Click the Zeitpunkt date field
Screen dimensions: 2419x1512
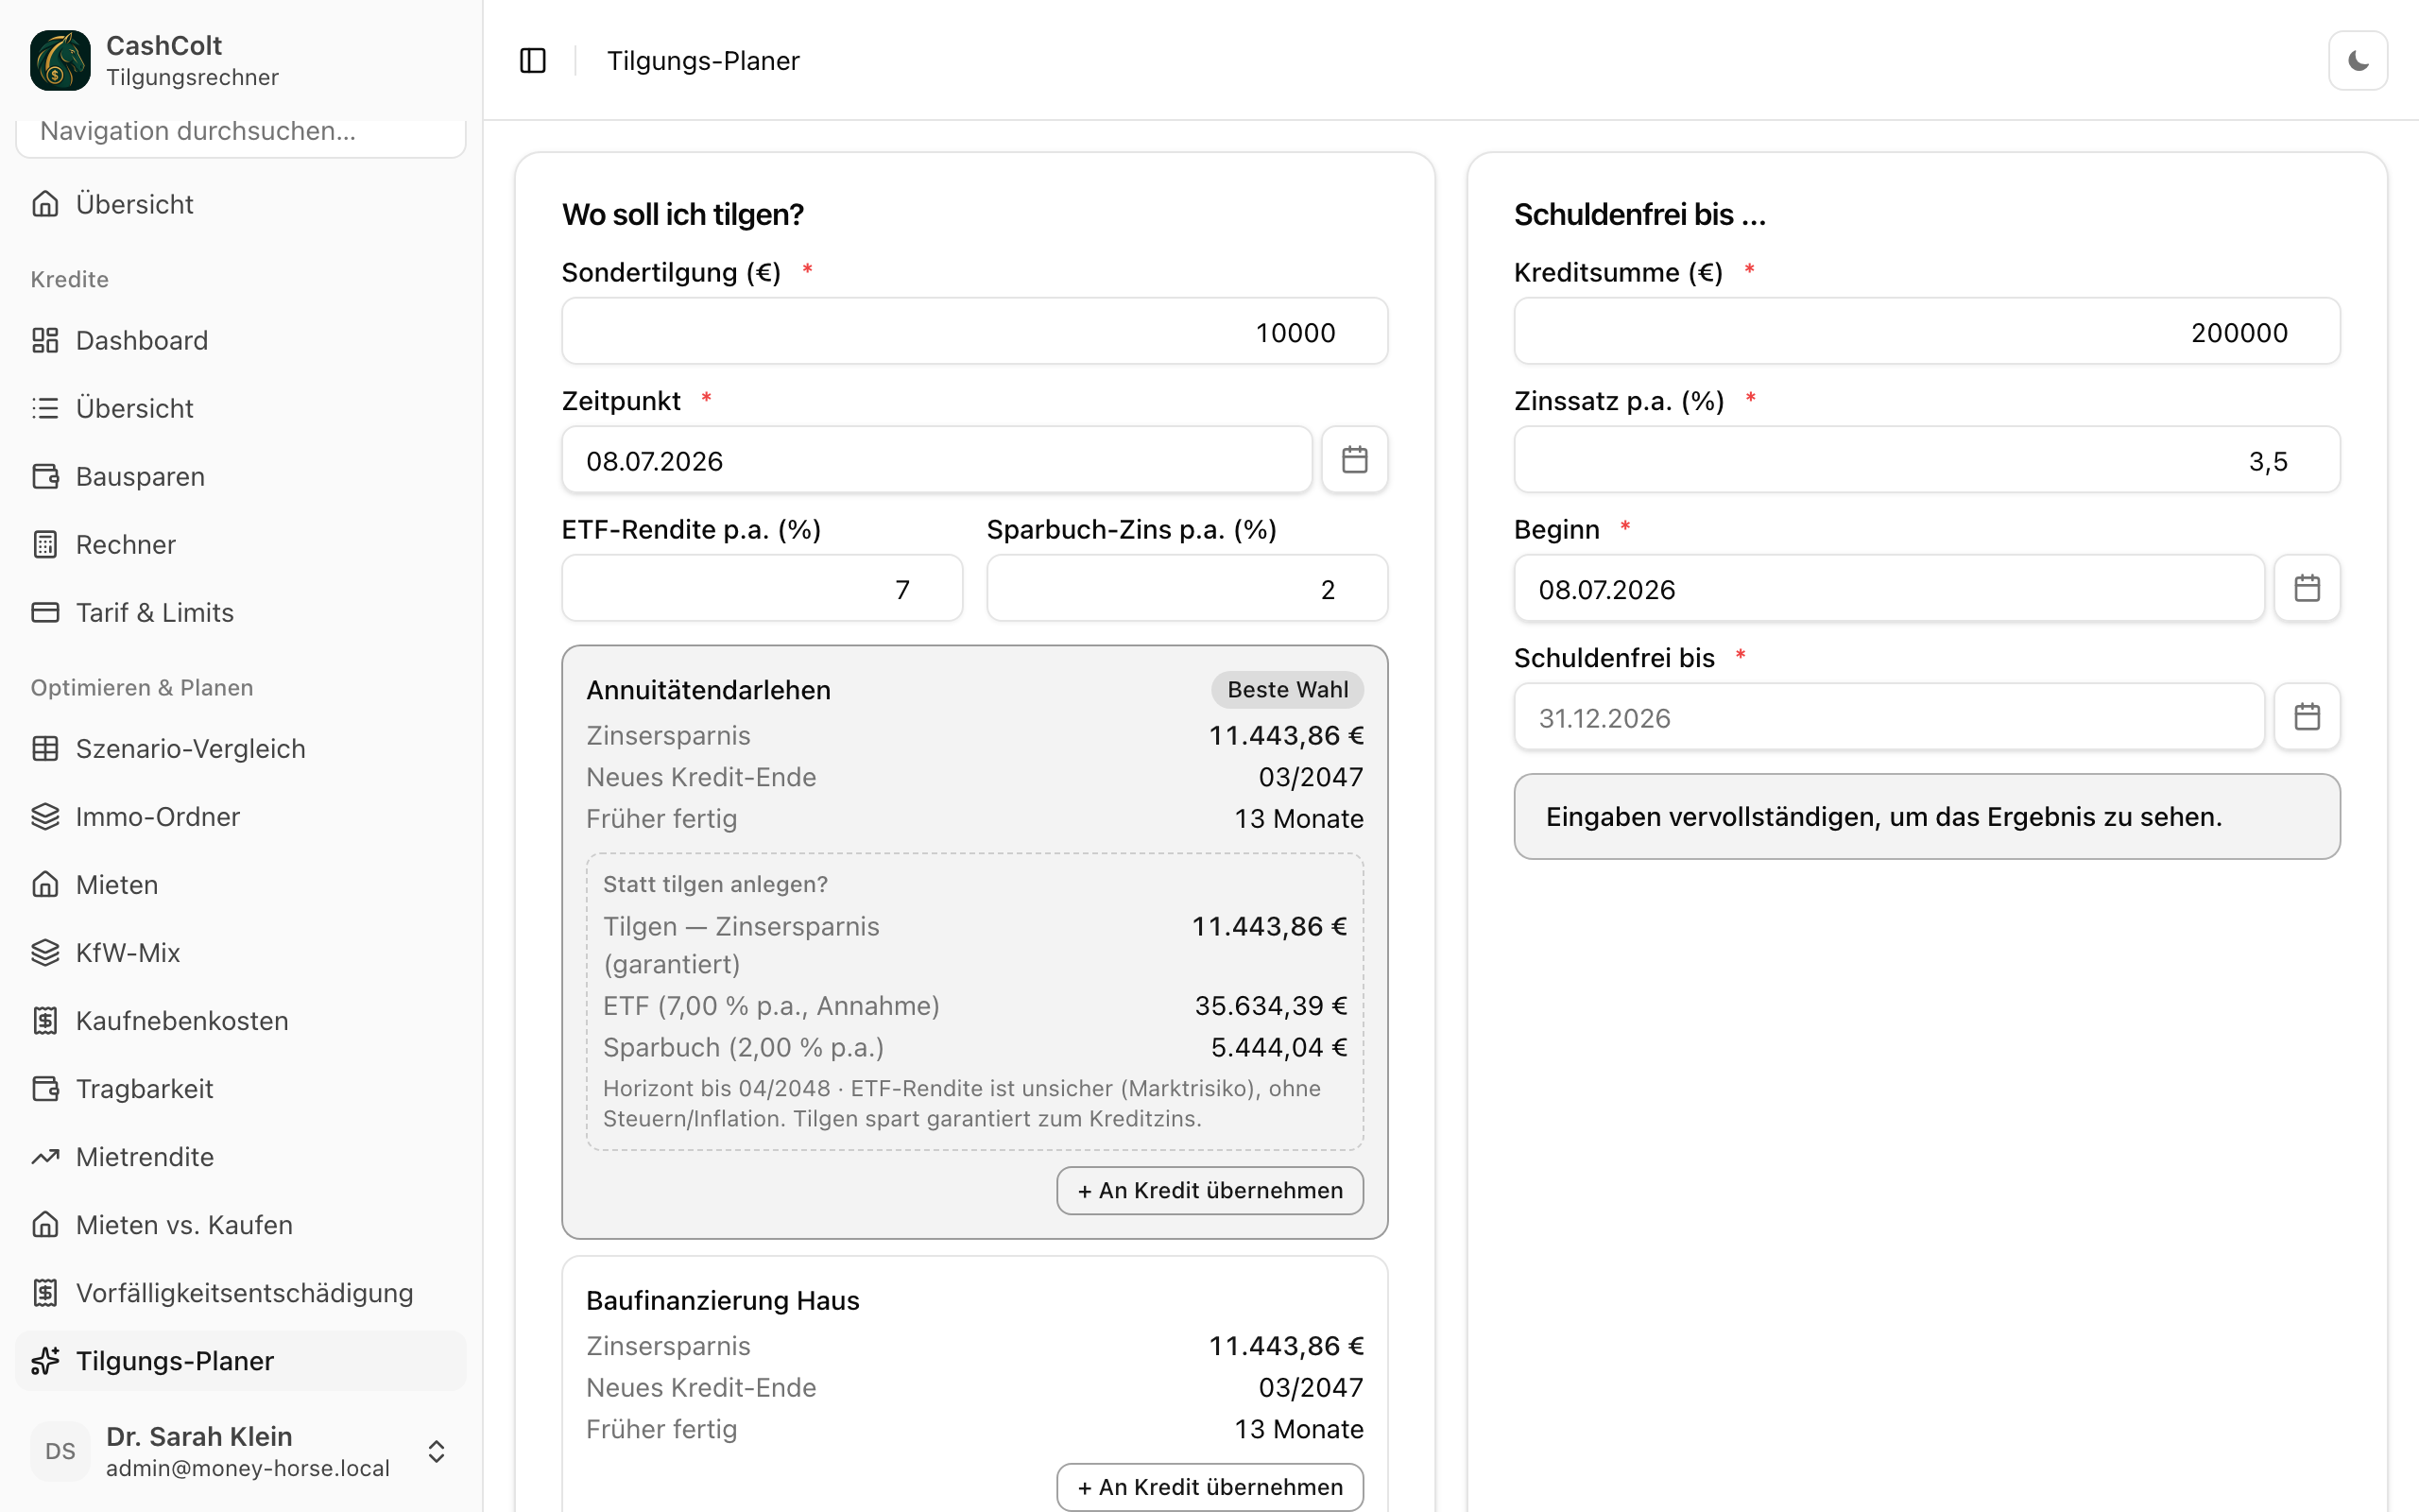coord(936,460)
